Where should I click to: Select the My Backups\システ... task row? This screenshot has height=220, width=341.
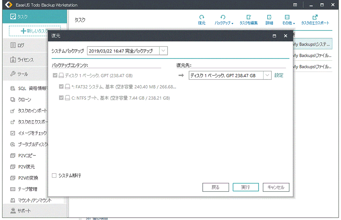pyautogui.click(x=312, y=44)
